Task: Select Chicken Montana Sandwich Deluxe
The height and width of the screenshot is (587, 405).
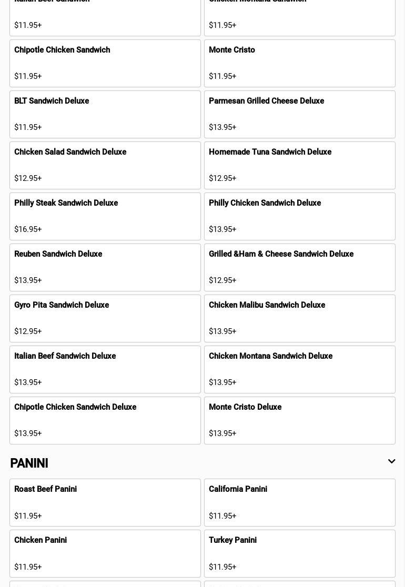Action: pyautogui.click(x=300, y=369)
